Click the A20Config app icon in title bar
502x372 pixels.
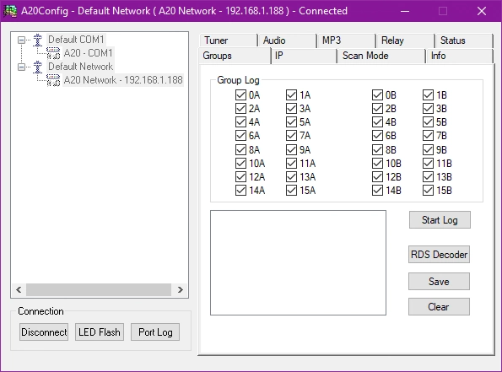tap(10, 11)
